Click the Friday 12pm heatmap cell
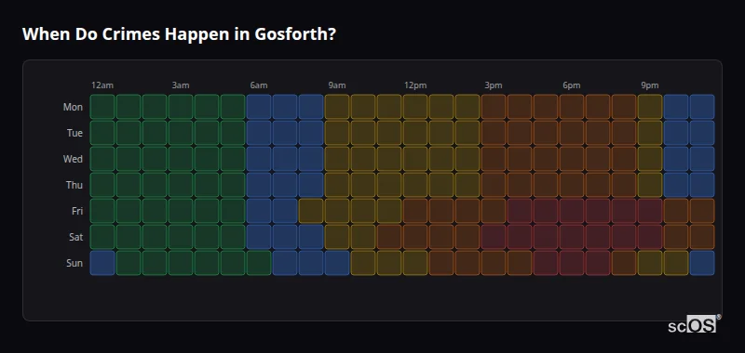The image size is (745, 353). click(415, 211)
